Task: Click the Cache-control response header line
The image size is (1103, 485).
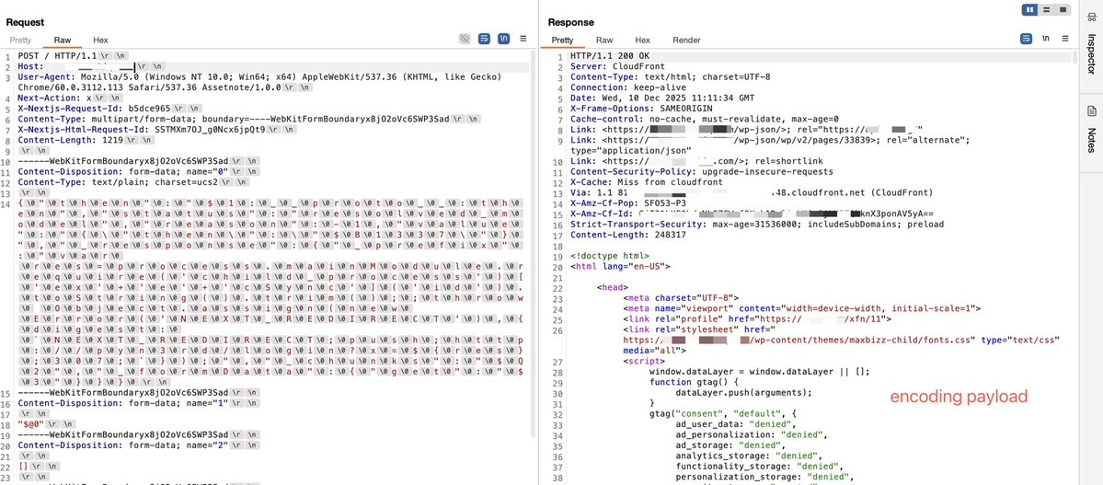Action: point(704,118)
